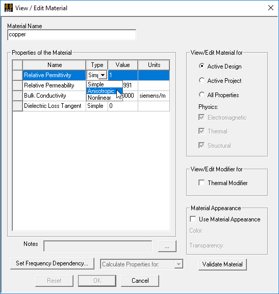Toggle the Thermal physics checkbox
Image resolution: width=279 pixels, height=294 pixels.
click(201, 131)
